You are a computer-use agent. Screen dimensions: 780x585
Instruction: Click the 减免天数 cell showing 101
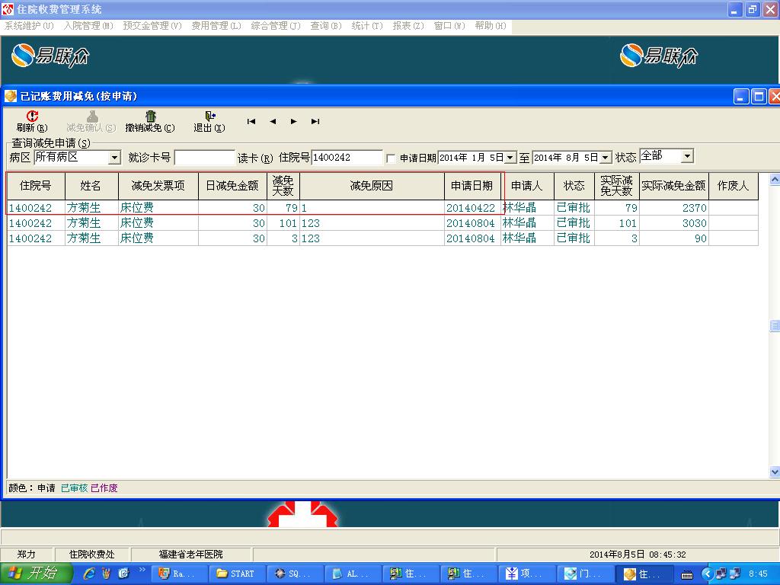(283, 223)
